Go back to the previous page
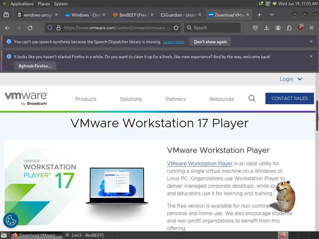Screen dimensions: 319x239 point(7,28)
